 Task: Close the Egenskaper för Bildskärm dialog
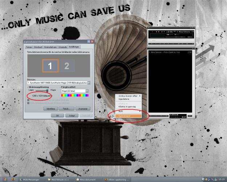pos(92,41)
